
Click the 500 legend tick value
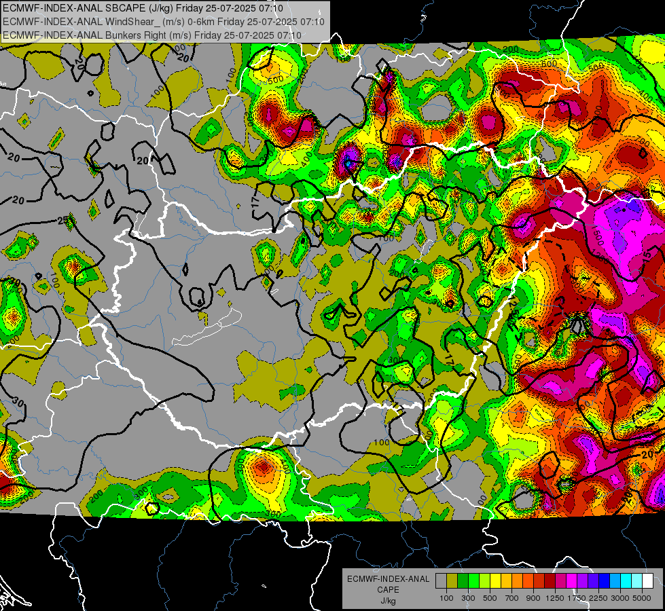click(x=490, y=598)
